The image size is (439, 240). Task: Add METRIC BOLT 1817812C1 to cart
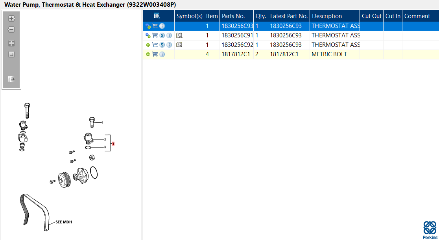click(155, 54)
